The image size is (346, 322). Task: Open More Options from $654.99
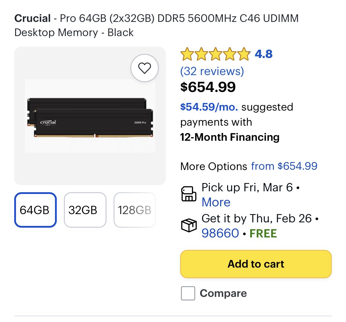(284, 166)
